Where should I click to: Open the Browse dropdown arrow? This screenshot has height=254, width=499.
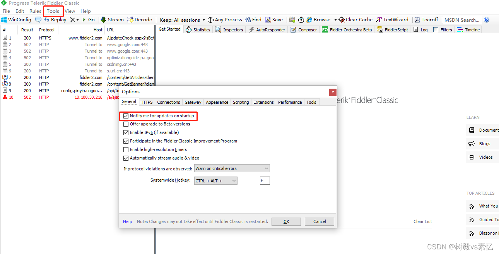[x=335, y=20]
